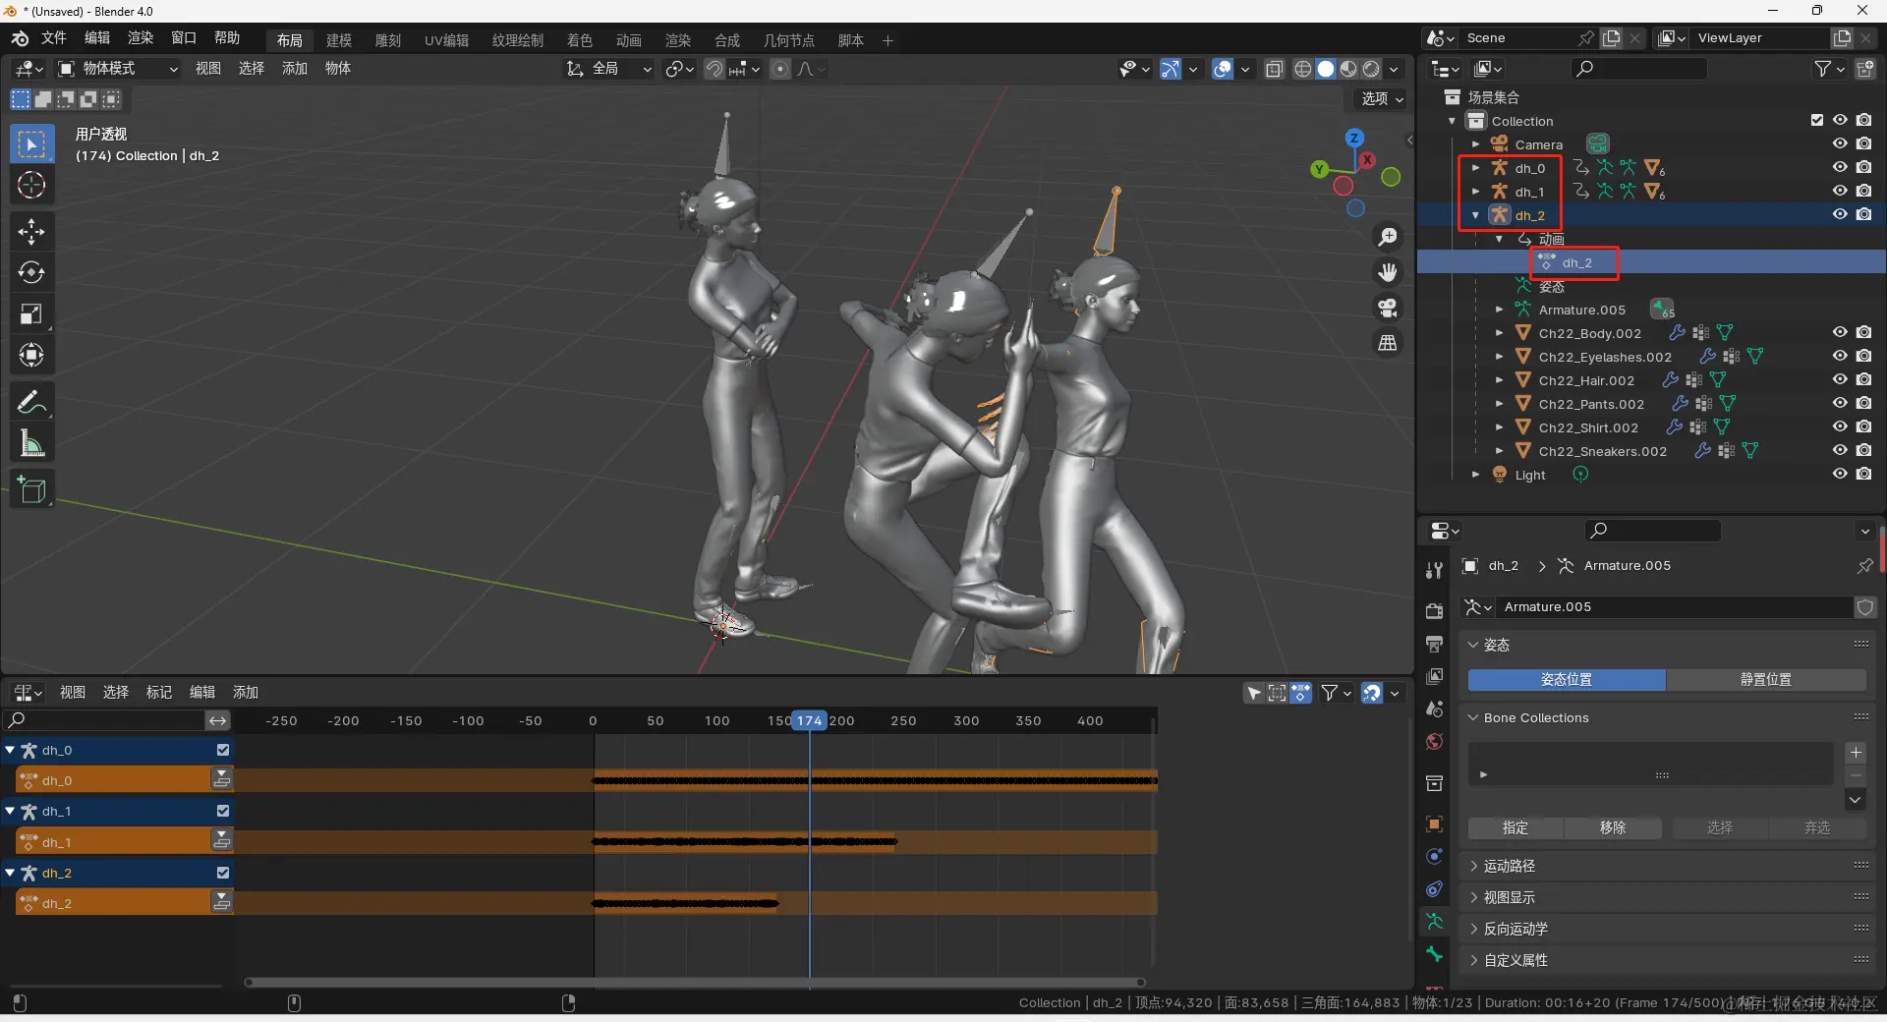The image size is (1887, 1022).
Task: Toggle visibility of the Light object
Action: (1840, 474)
